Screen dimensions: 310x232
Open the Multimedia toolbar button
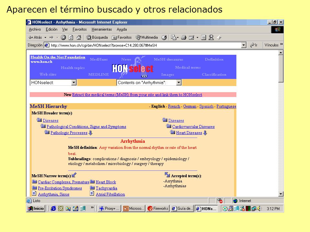(x=147, y=37)
